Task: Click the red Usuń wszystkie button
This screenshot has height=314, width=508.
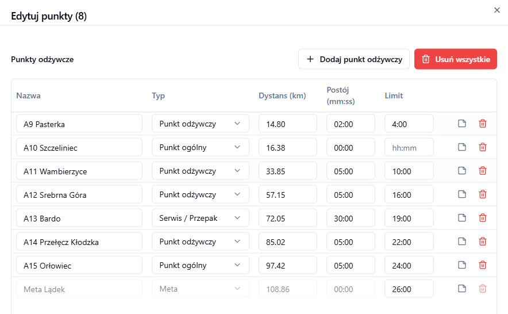Action: pyautogui.click(x=456, y=59)
